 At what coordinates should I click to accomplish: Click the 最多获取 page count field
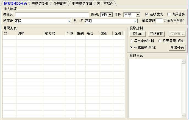click(x=159, y=21)
